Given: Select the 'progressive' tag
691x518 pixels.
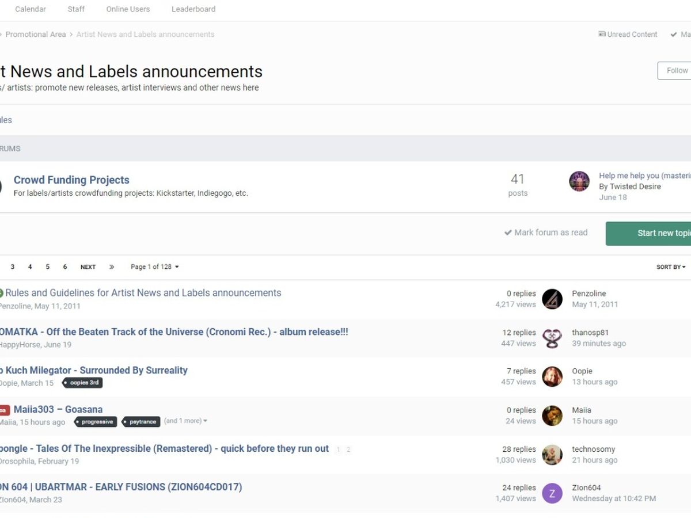Looking at the screenshot, I should tap(96, 422).
